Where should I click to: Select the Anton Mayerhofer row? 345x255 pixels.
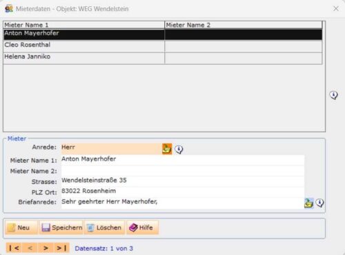[163, 34]
